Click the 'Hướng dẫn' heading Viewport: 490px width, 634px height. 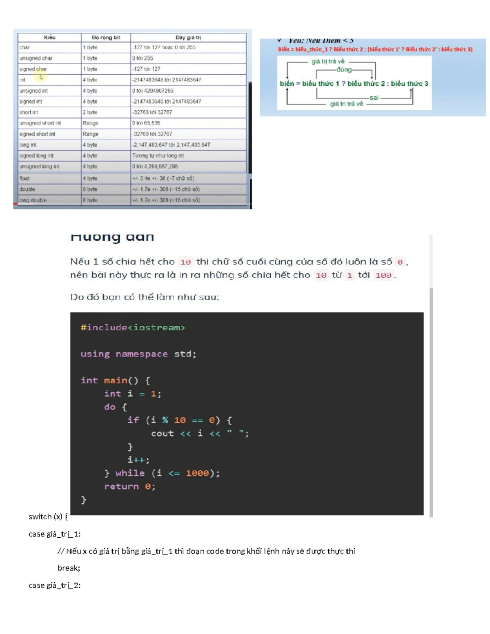tap(112, 237)
